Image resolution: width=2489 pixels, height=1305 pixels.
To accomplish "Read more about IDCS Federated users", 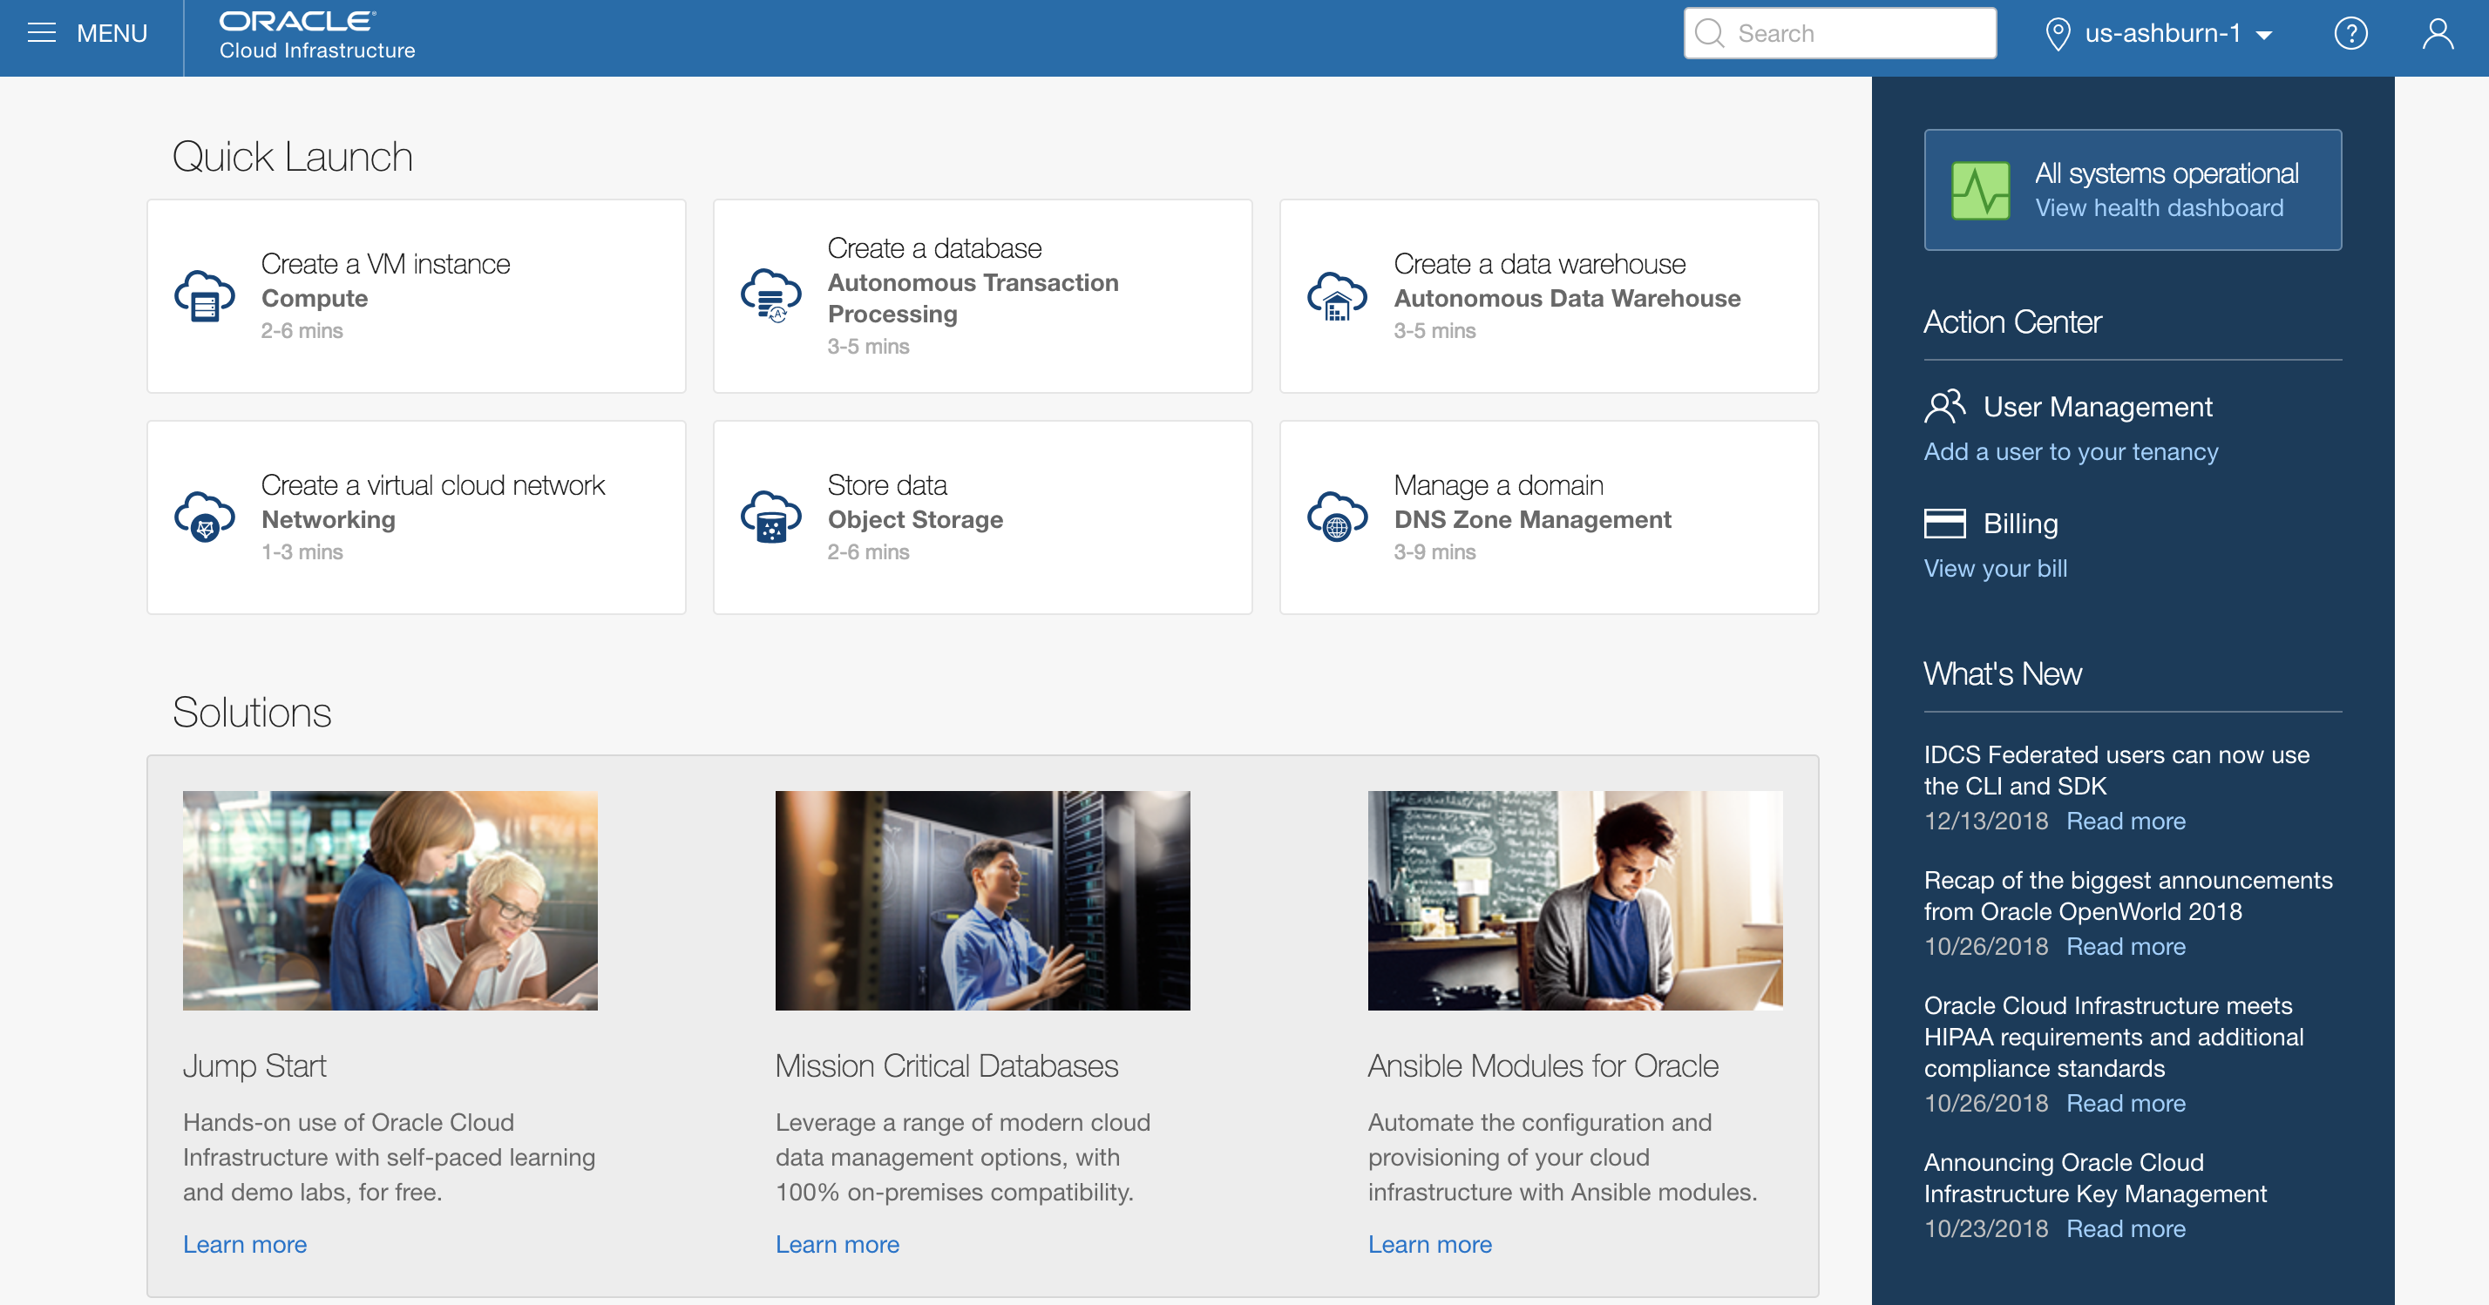I will [2125, 821].
